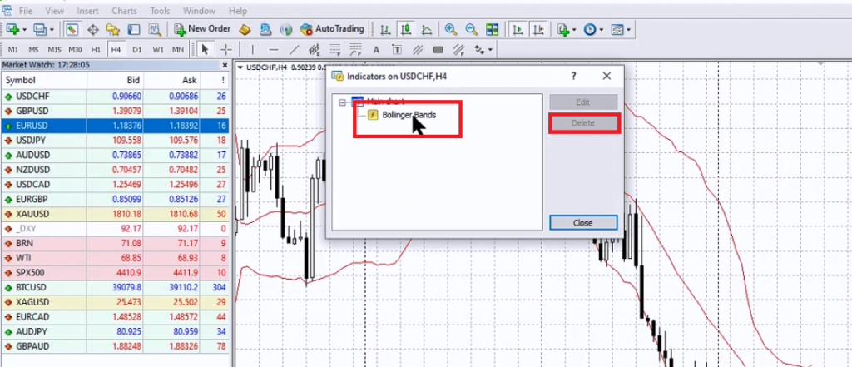Select the Equidistant Channel tool
The image size is (852, 367).
click(315, 50)
